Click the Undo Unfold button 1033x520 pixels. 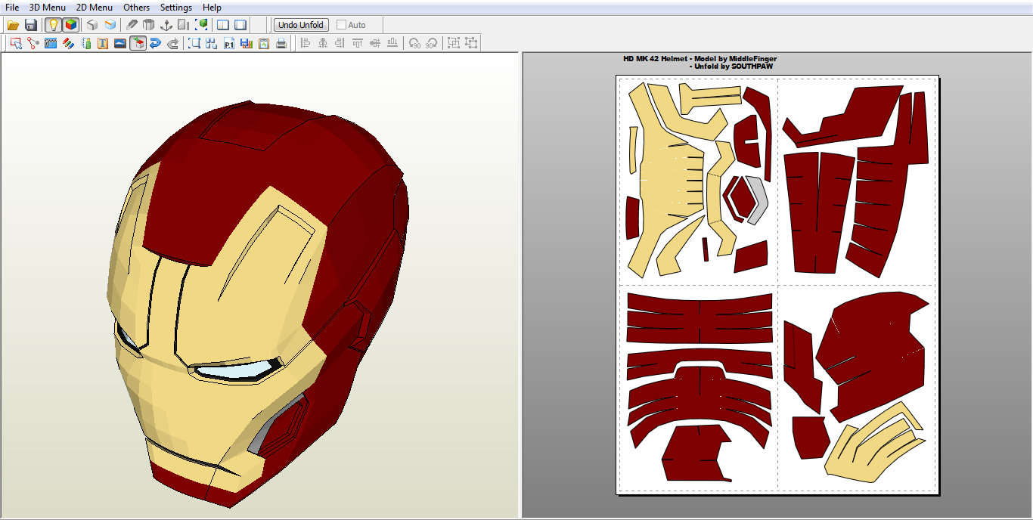coord(301,25)
